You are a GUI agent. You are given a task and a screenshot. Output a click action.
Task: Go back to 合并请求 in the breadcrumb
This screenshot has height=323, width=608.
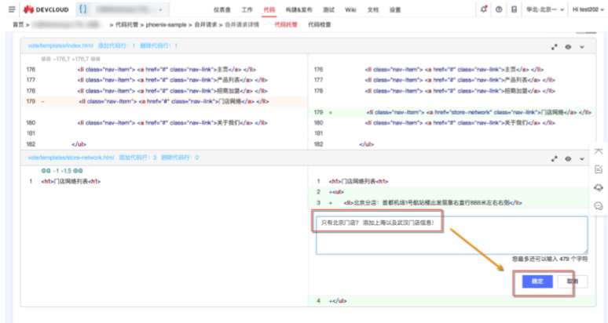[206, 24]
